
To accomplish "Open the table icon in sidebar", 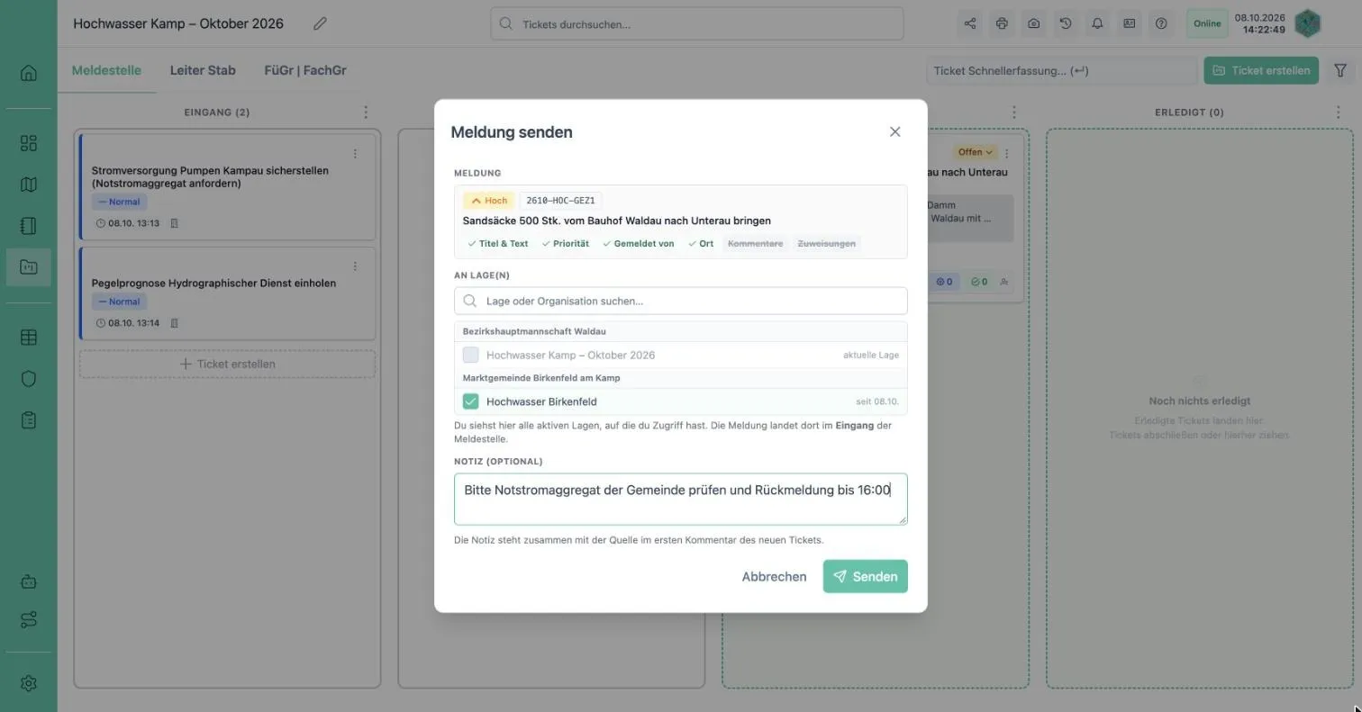I will (x=29, y=338).
